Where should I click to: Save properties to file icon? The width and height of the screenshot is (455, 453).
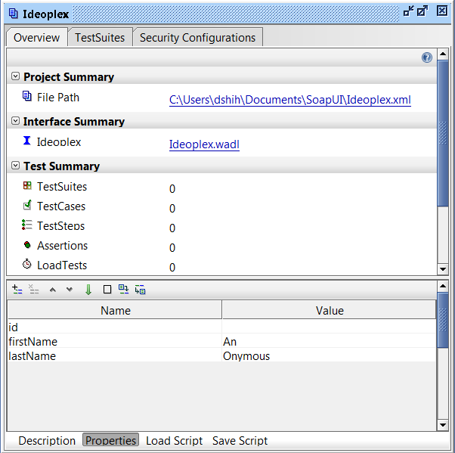[x=140, y=290]
